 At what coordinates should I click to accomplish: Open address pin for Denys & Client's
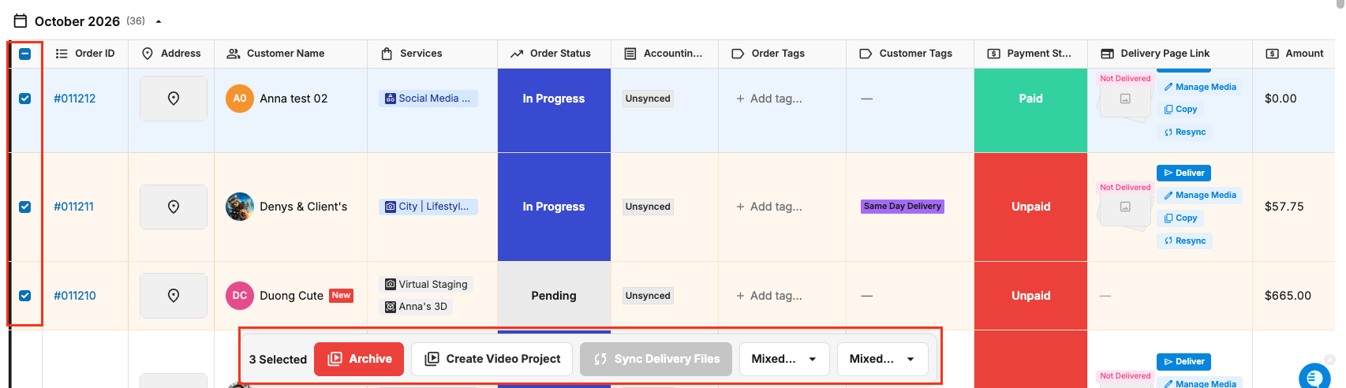174,207
